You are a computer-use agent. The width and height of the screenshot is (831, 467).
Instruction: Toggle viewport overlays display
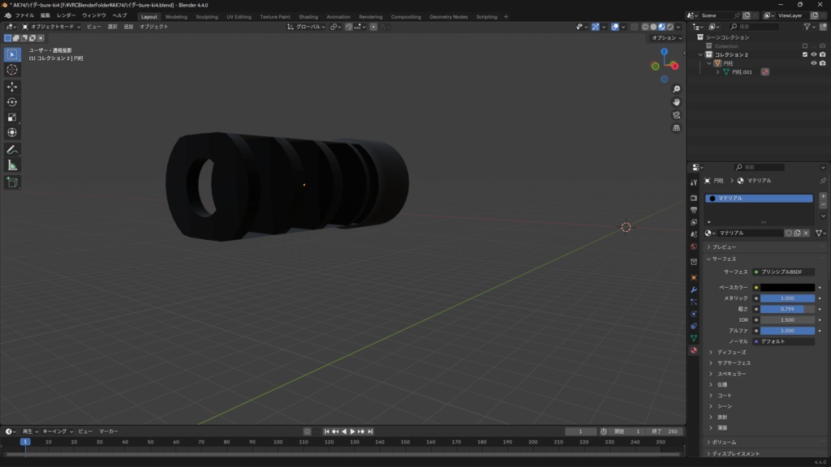pos(615,27)
